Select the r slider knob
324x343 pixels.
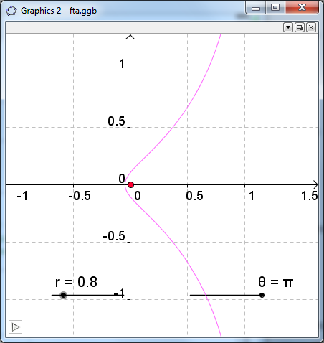[x=63, y=295]
